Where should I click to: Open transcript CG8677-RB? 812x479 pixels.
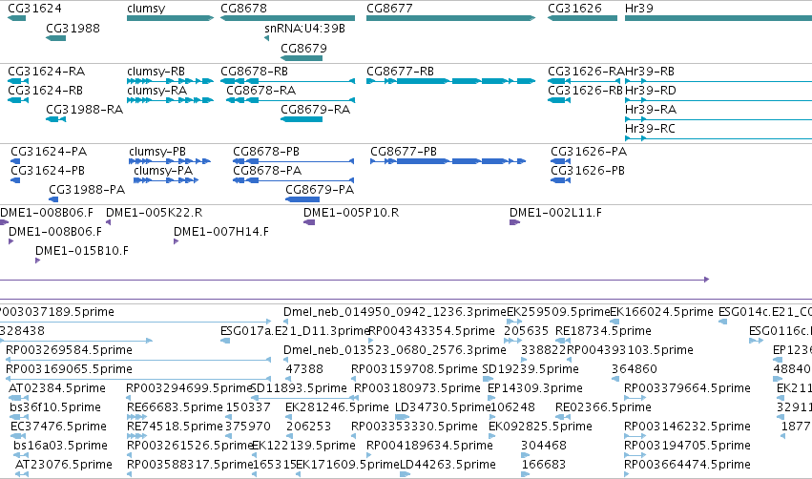(401, 71)
